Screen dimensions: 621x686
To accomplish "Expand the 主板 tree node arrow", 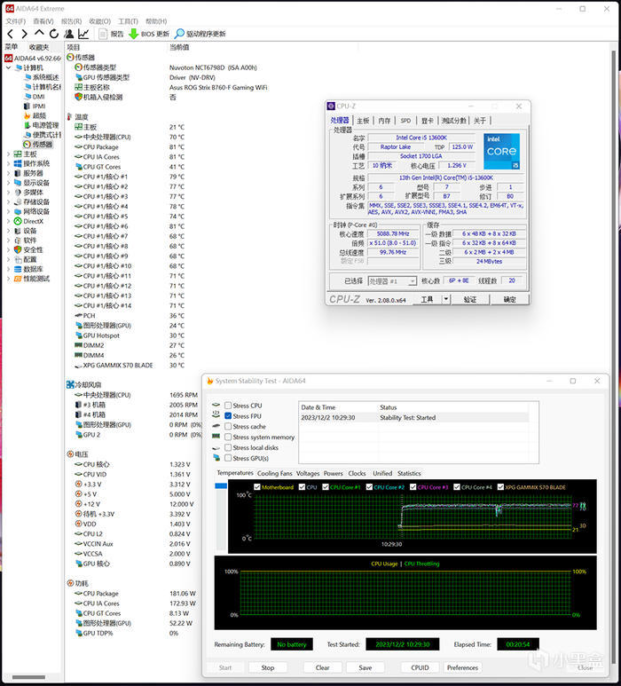I will 8,154.
